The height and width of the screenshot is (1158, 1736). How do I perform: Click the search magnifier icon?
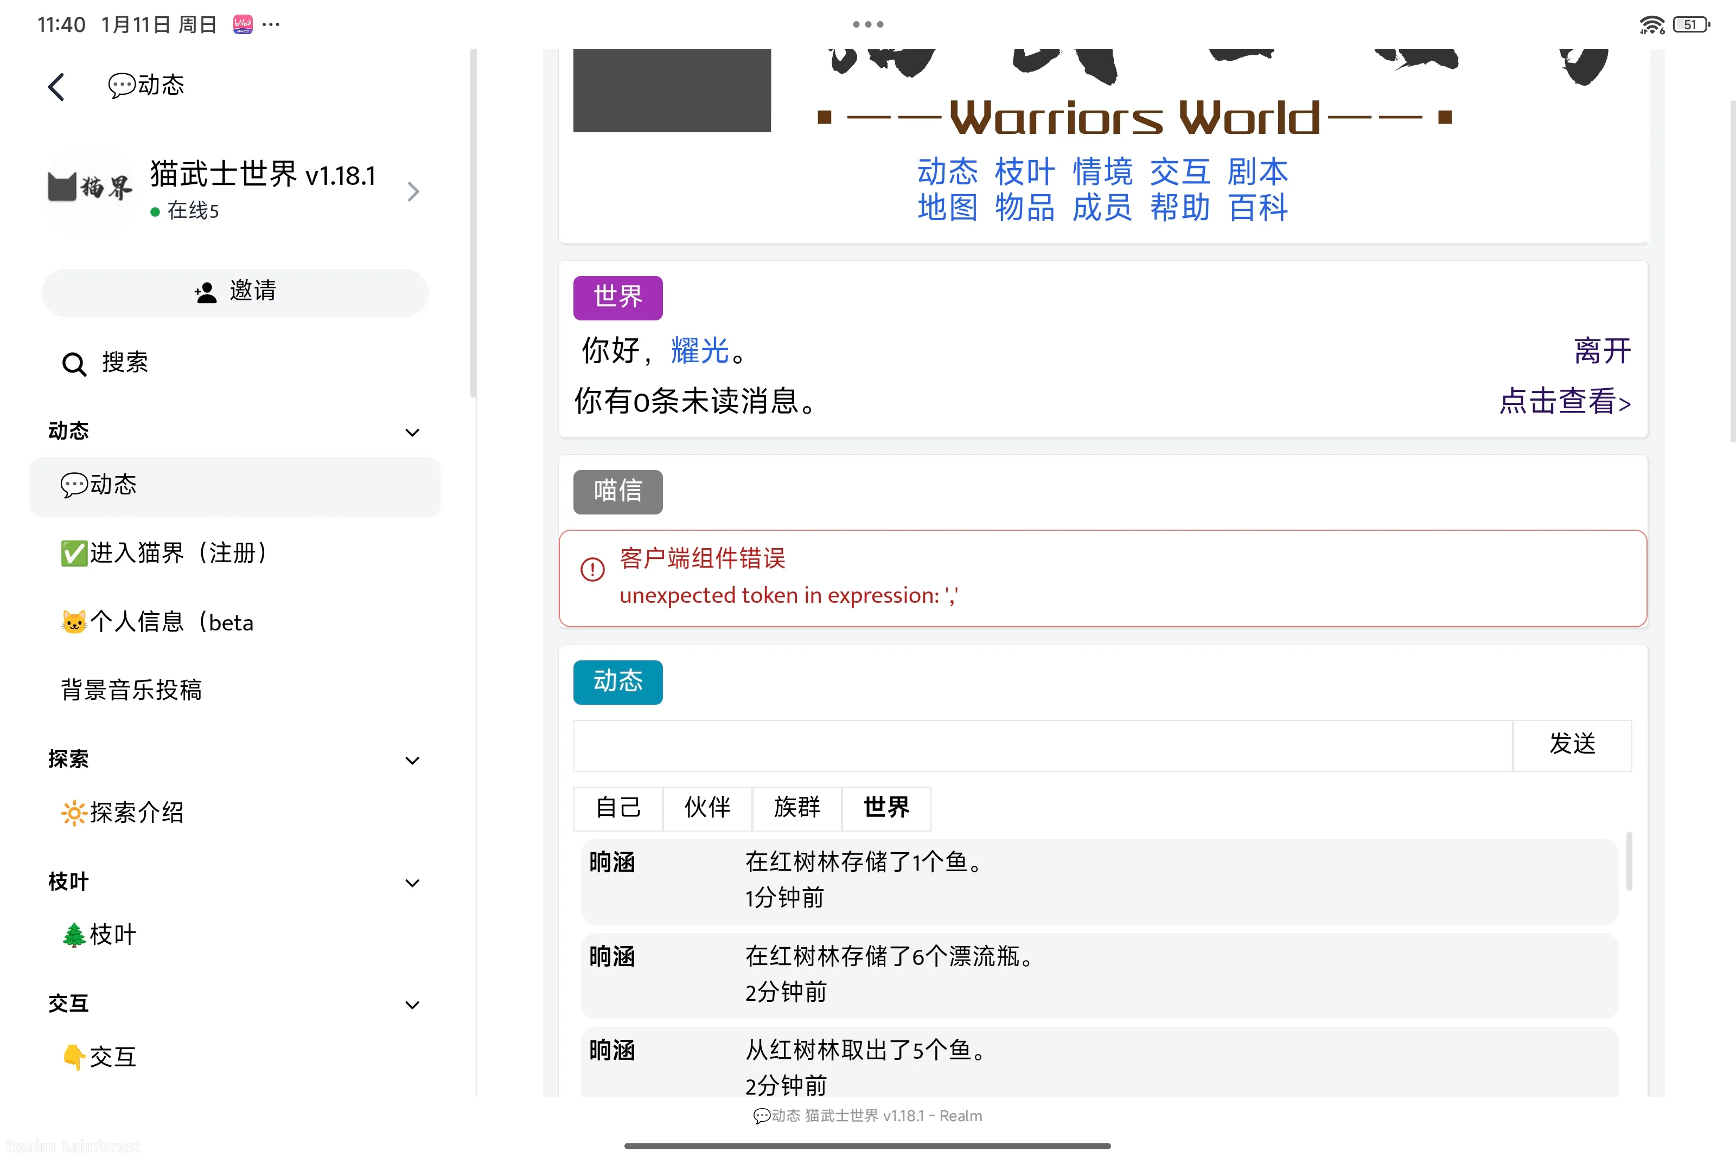[x=74, y=363]
